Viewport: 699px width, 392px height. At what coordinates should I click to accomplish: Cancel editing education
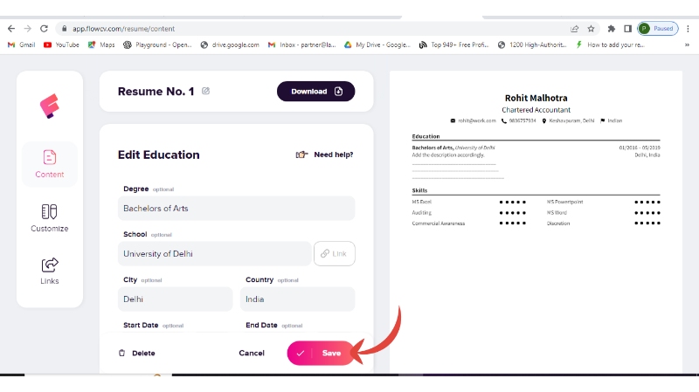coord(252,354)
